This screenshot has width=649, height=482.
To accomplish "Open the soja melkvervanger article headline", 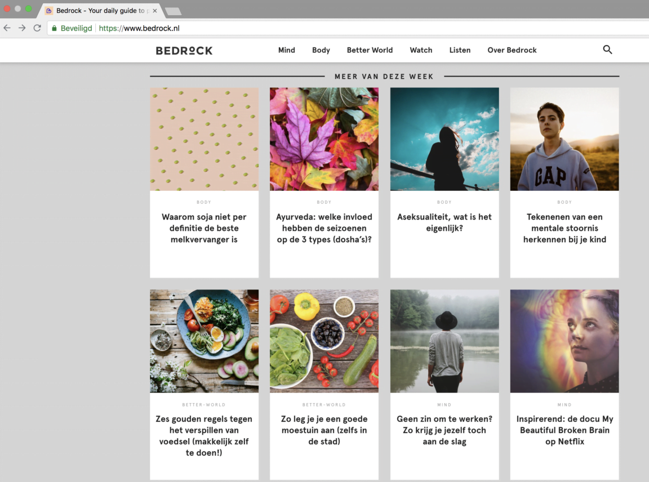I will [204, 228].
